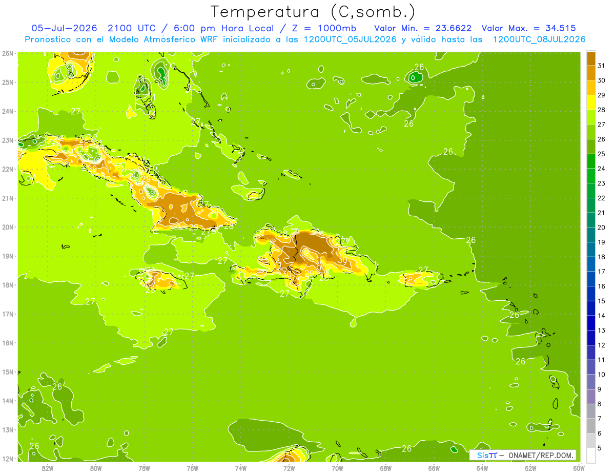Click the "20N" latitude axis label
Image resolution: width=615 pixels, height=475 pixels.
point(8,227)
